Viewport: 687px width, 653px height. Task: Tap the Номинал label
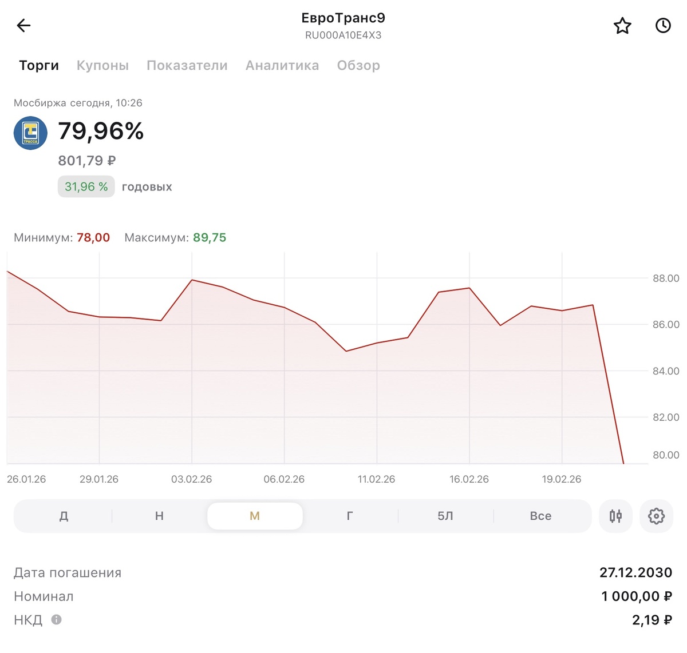(44, 596)
